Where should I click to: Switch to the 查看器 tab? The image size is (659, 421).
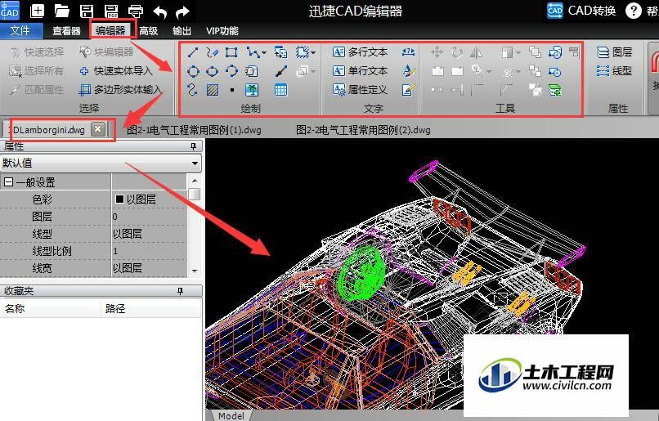tap(66, 31)
